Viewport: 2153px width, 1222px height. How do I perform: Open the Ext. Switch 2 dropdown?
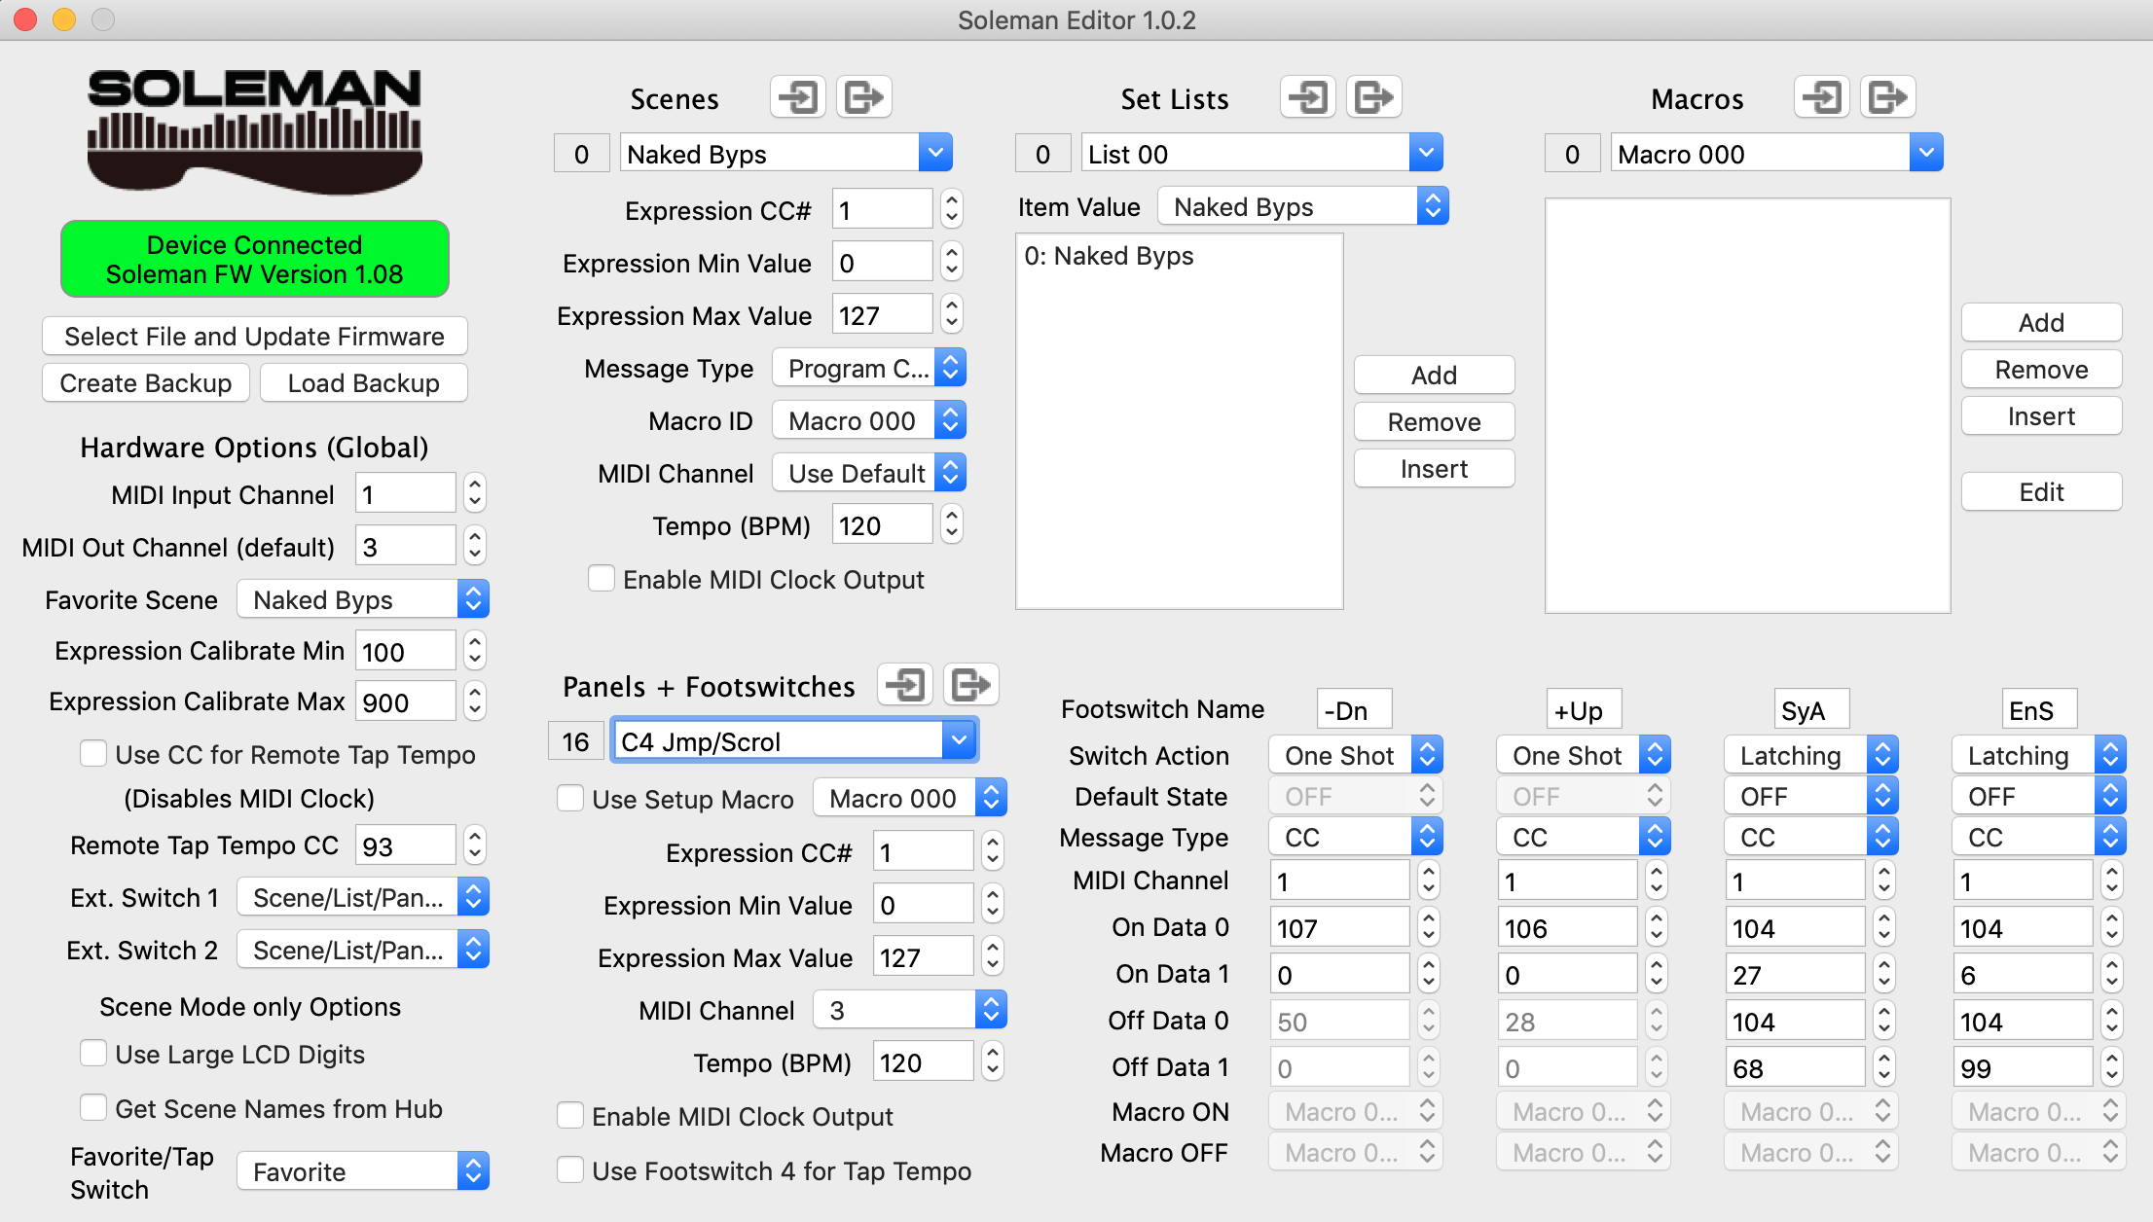click(363, 951)
